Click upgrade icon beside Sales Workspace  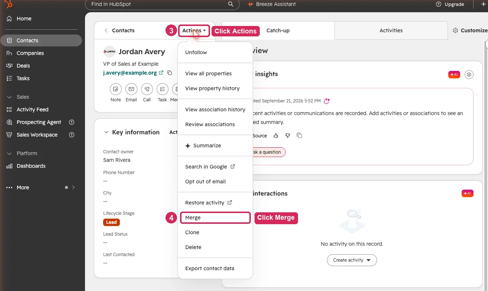72,135
